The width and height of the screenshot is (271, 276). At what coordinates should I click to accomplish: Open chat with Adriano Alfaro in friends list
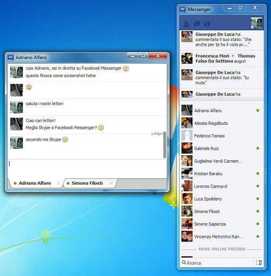click(221, 111)
